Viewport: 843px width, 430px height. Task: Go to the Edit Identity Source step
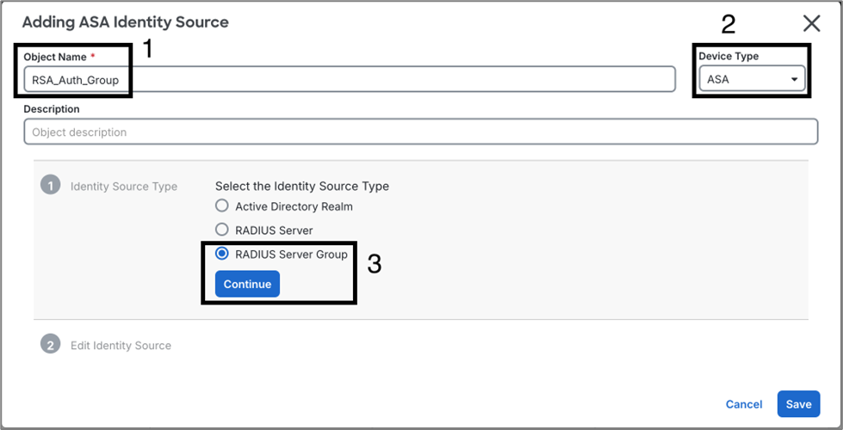[x=121, y=345]
